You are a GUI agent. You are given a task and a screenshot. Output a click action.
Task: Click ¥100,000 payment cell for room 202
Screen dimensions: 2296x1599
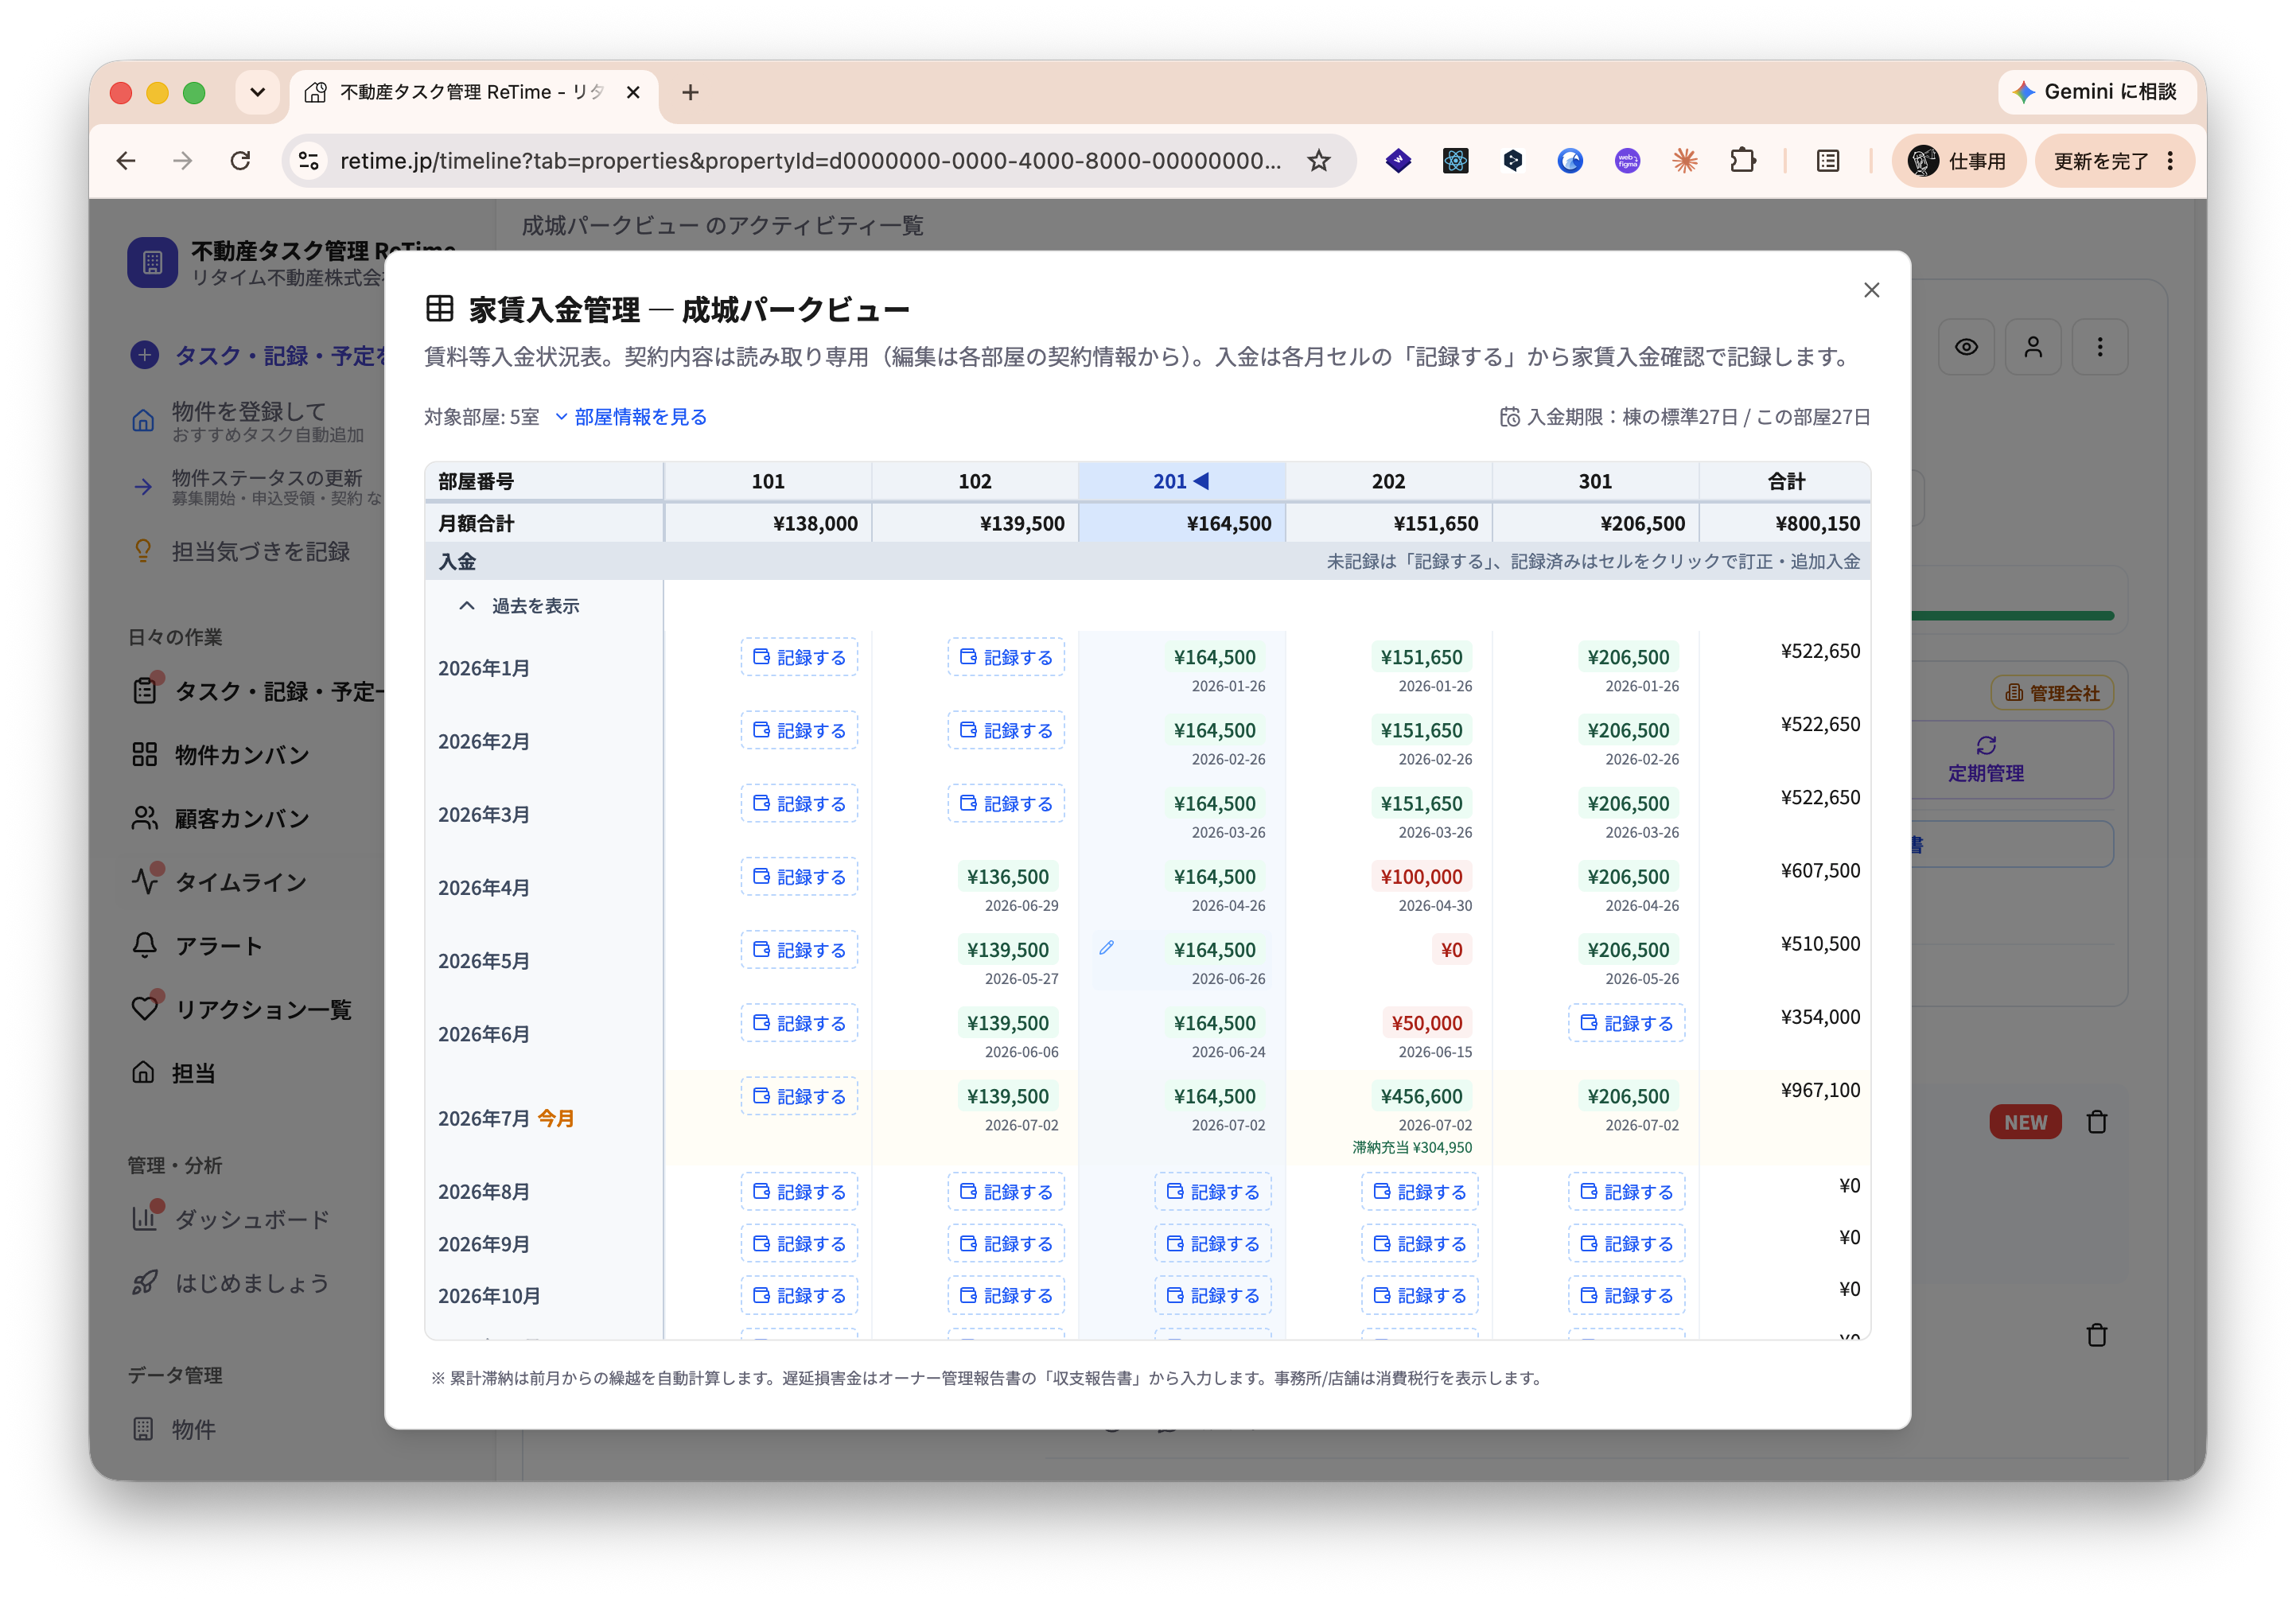pyautogui.click(x=1420, y=877)
